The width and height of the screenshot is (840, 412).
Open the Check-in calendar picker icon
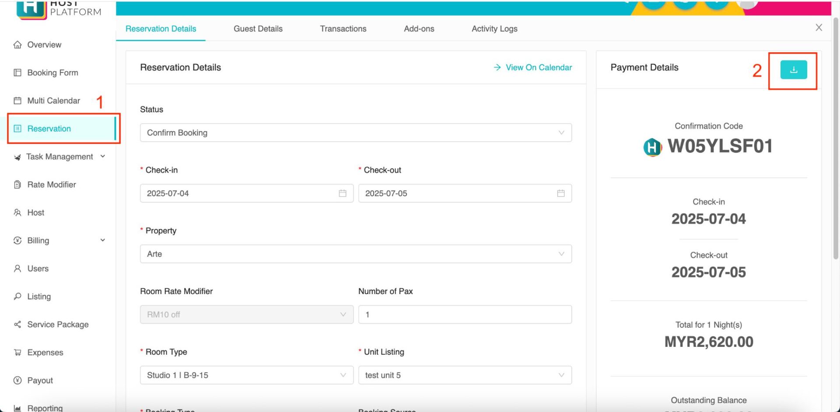coord(343,193)
